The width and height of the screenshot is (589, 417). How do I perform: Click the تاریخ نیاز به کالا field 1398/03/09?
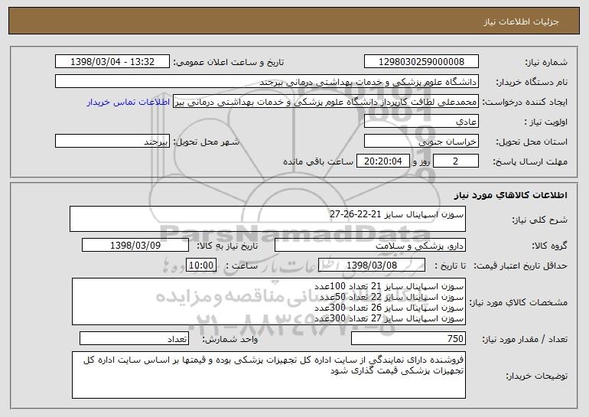(x=135, y=246)
